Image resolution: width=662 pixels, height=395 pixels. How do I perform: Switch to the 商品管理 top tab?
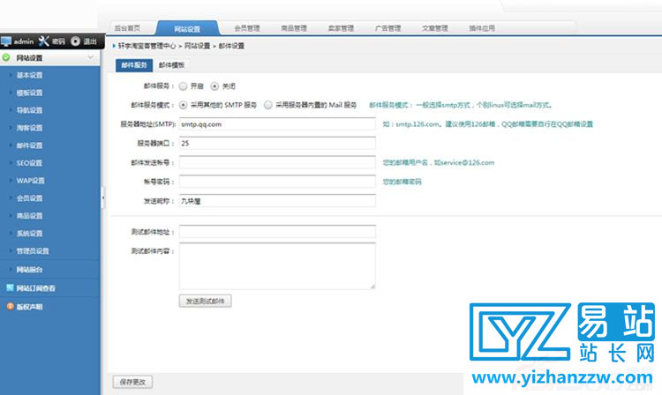(x=294, y=28)
